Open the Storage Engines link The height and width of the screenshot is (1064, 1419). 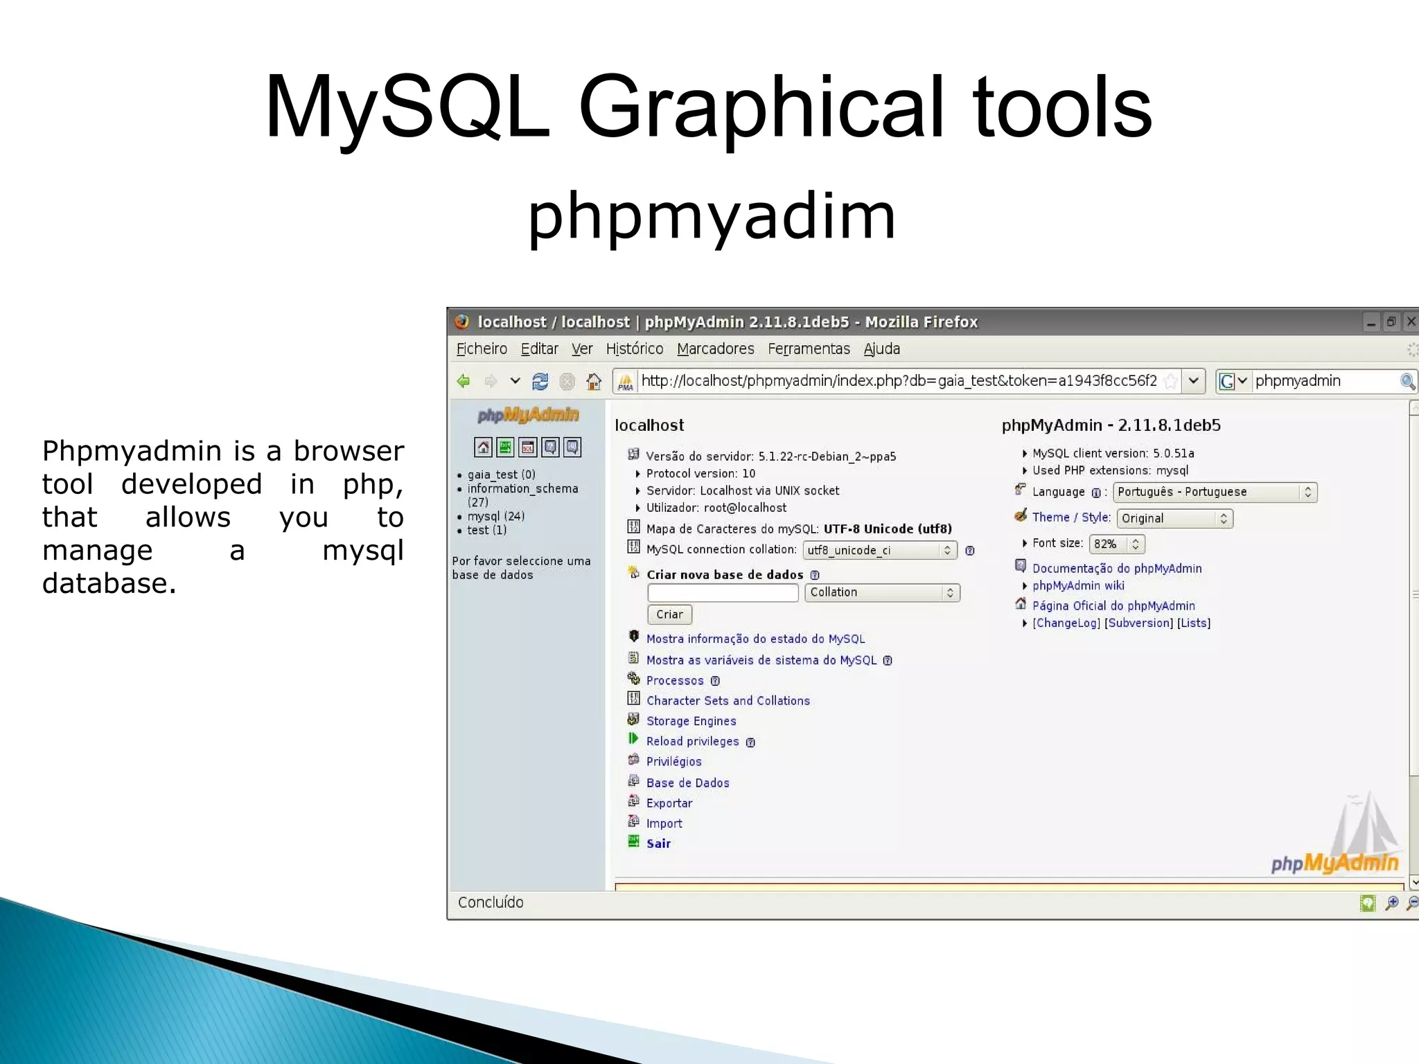point(691,721)
